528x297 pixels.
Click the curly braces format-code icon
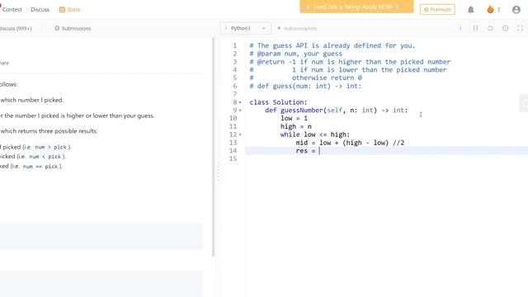[x=475, y=28]
